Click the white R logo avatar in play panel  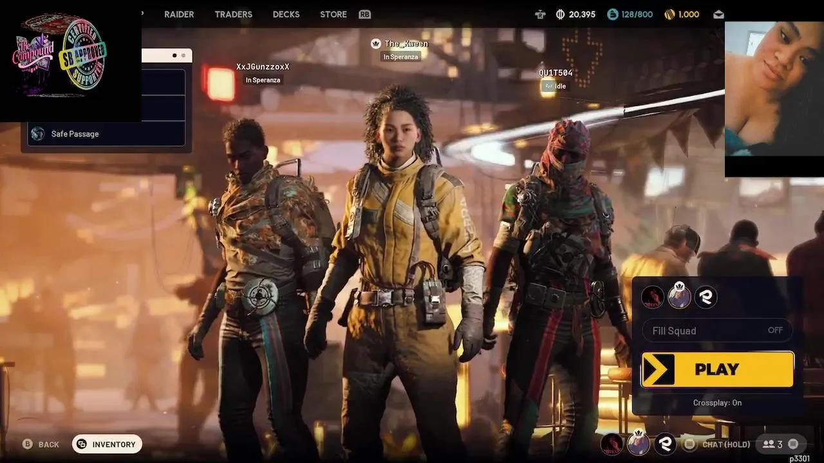(706, 297)
